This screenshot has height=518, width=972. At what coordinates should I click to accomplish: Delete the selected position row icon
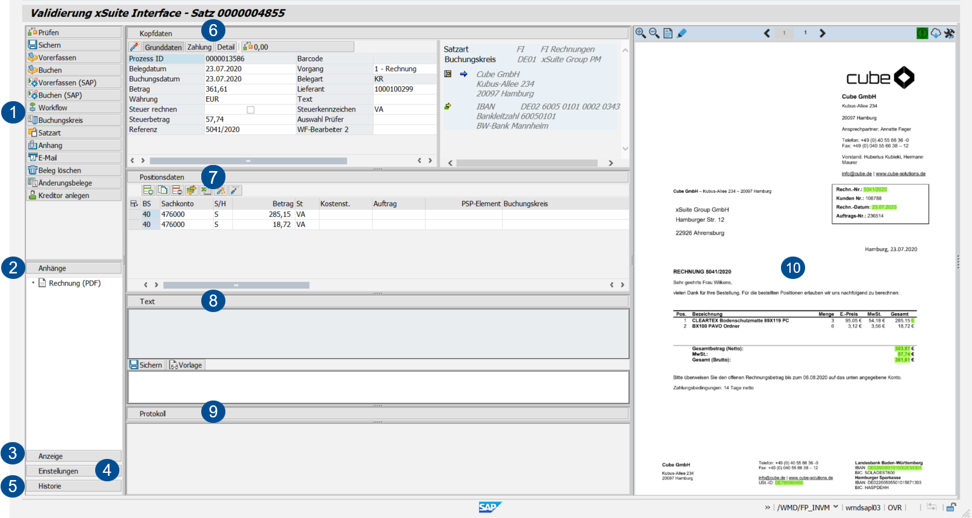(177, 190)
